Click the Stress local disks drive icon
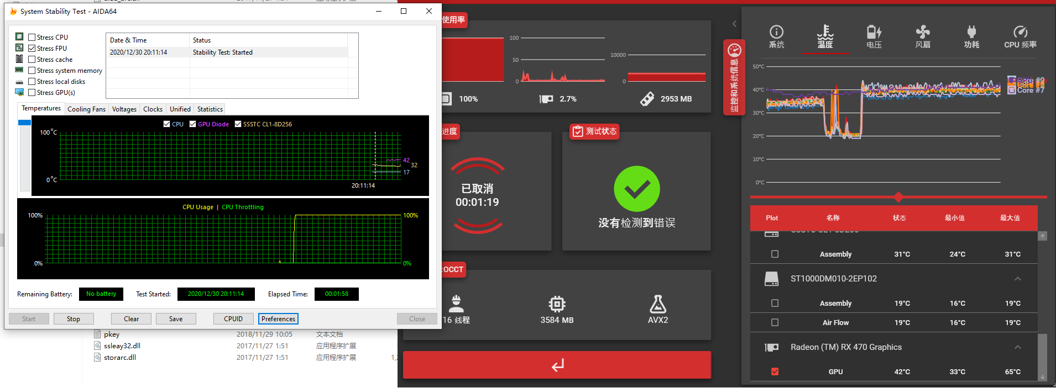The image size is (1056, 388). [x=19, y=82]
